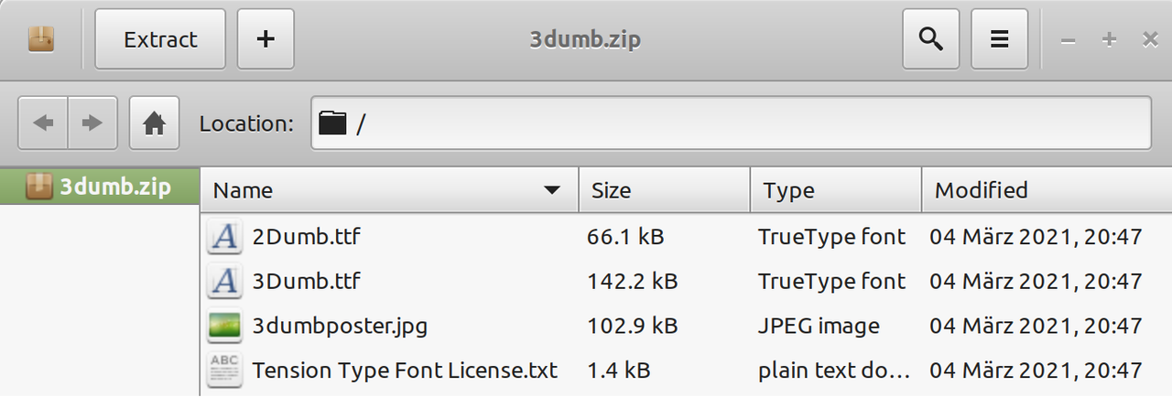Viewport: 1172px width, 397px height.
Task: Sort by the Size column header
Action: [665, 190]
